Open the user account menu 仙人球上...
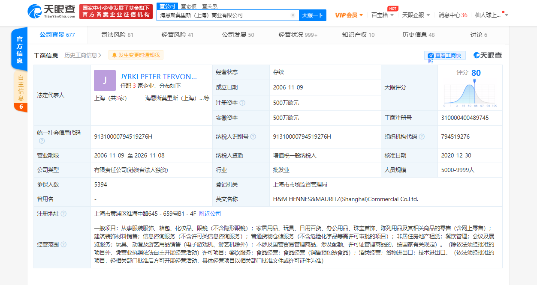The height and width of the screenshot is (285, 537). [x=492, y=15]
